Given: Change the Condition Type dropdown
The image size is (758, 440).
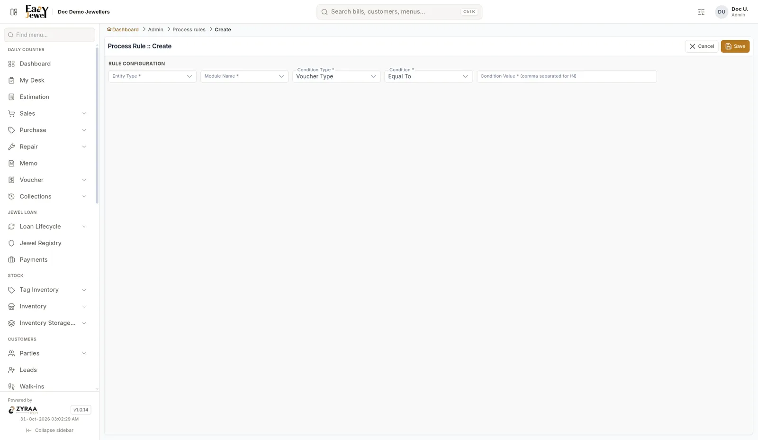Looking at the screenshot, I should click(336, 76).
